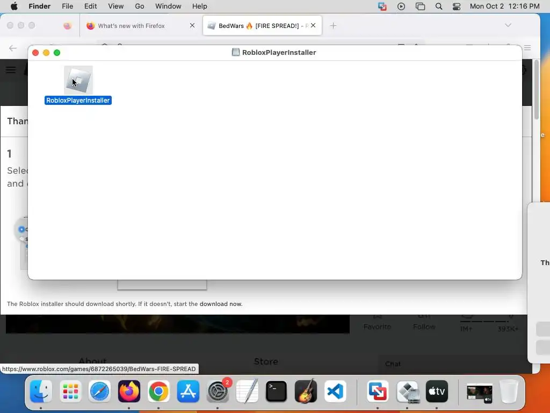This screenshot has height=413, width=550.
Task: Open date and time in menu bar
Action: point(505,6)
